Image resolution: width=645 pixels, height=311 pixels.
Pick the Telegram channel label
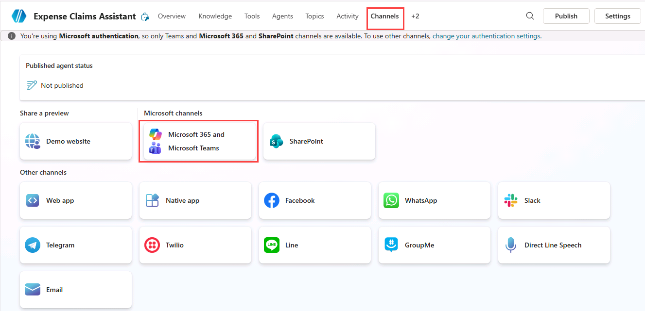pyautogui.click(x=60, y=245)
